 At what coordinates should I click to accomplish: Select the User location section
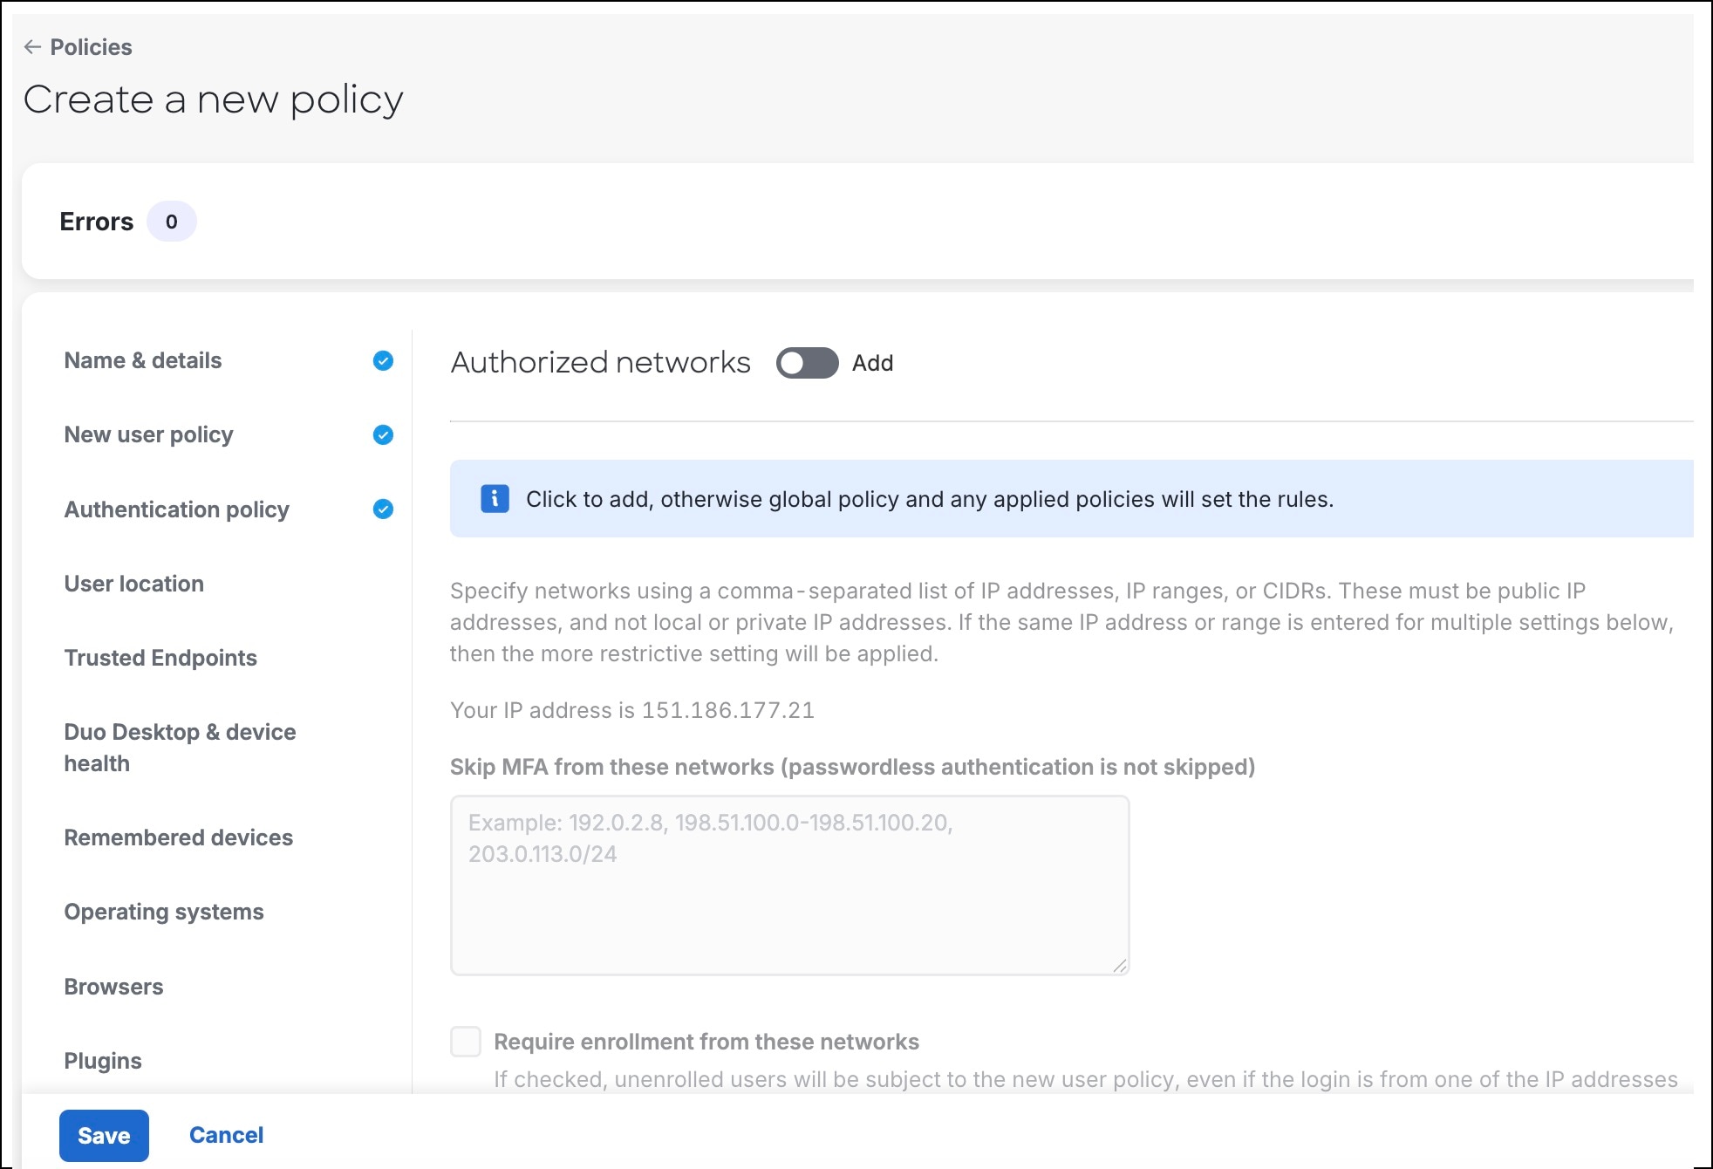coord(133,584)
